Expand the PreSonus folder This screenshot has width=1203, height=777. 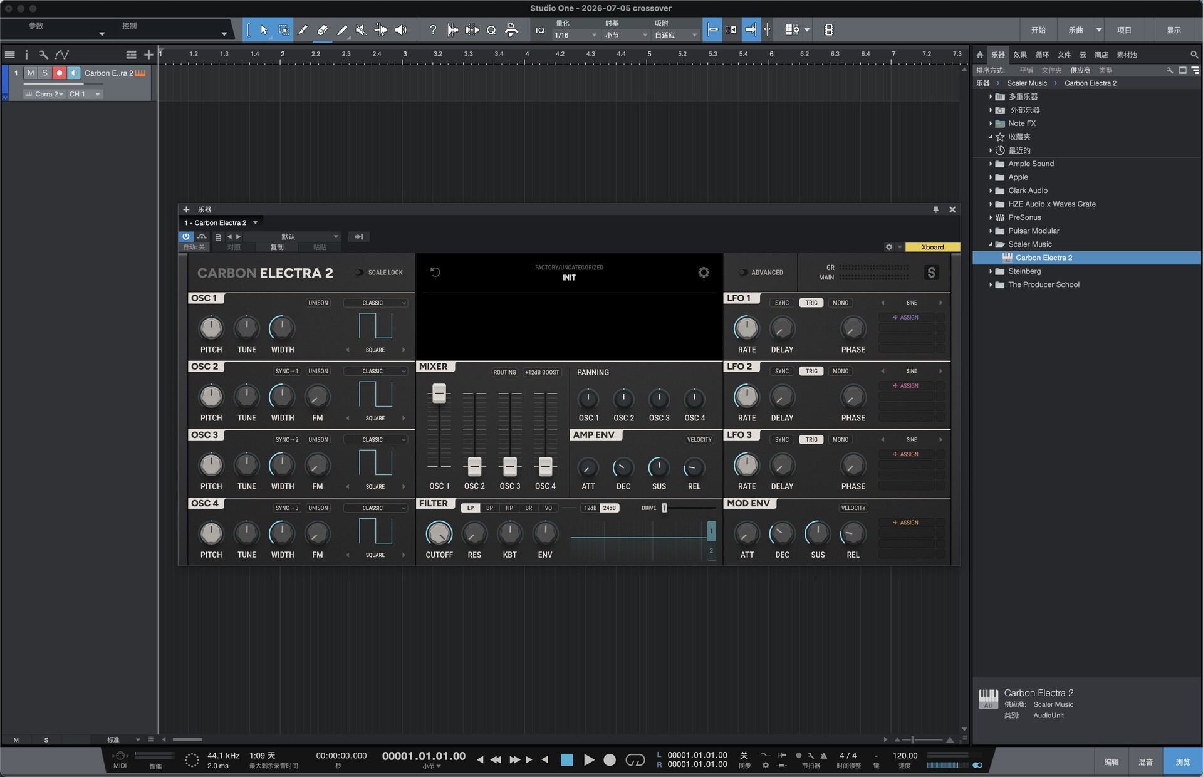(991, 218)
